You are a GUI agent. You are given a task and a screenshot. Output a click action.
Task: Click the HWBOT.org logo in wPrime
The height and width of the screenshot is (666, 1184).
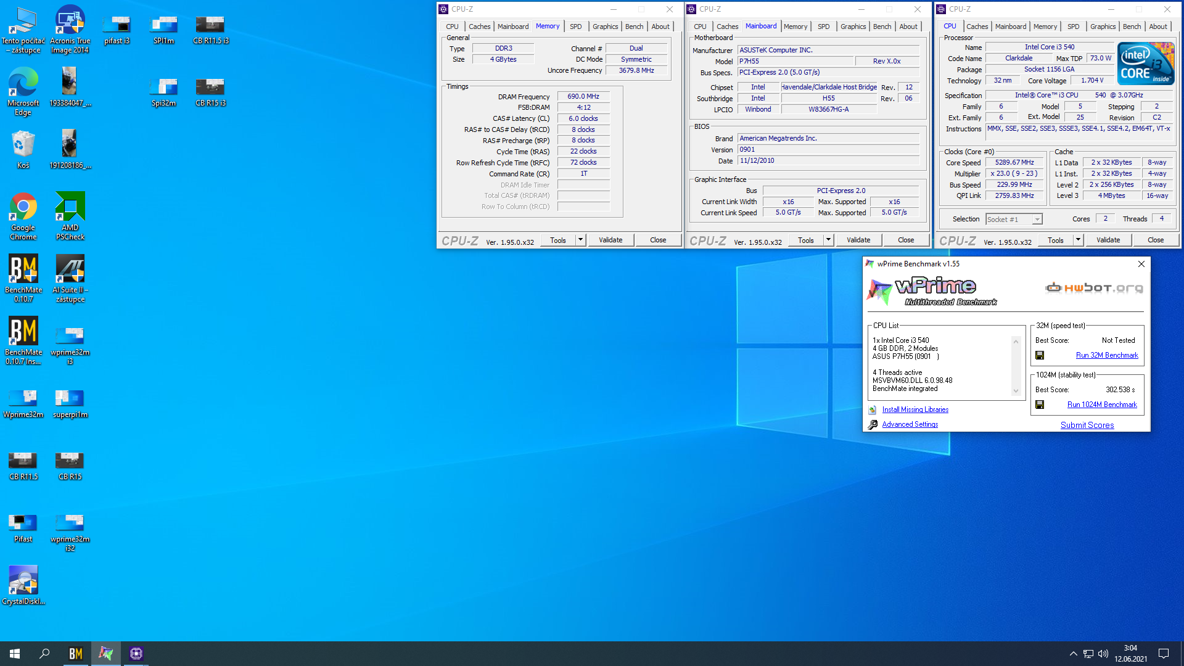[x=1095, y=288]
